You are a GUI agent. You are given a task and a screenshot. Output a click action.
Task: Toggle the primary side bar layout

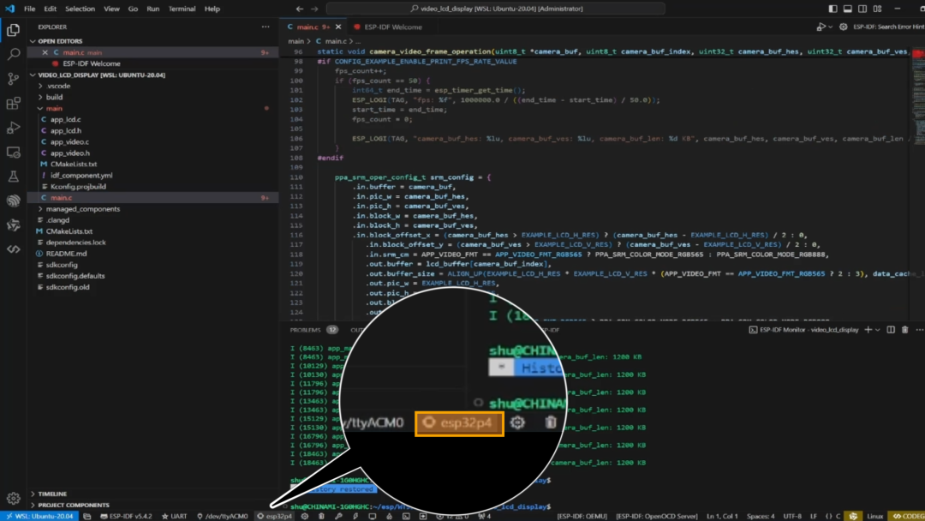[833, 9]
